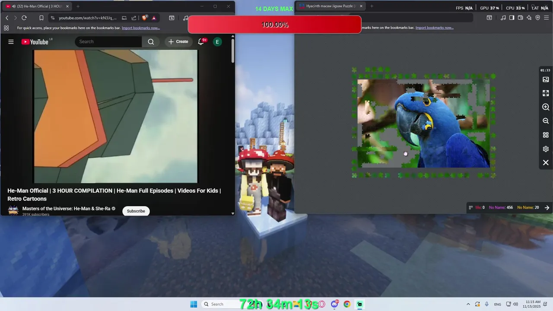Open volume control in system tray
Screen dimensions: 553x311
(x=515, y=304)
